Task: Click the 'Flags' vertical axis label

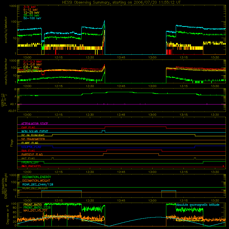Action: [11, 143]
